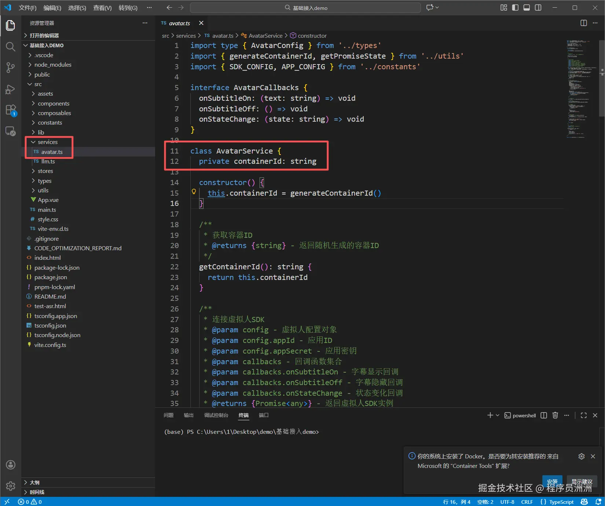
Task: Switch to the 问题 panel tab
Action: (x=169, y=415)
